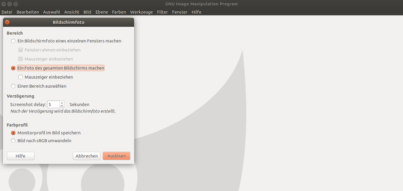The height and width of the screenshot is (191, 403).
Task: Enable 'Mauszeiger einbeziehen' under the full-screen option
Action: pos(20,77)
